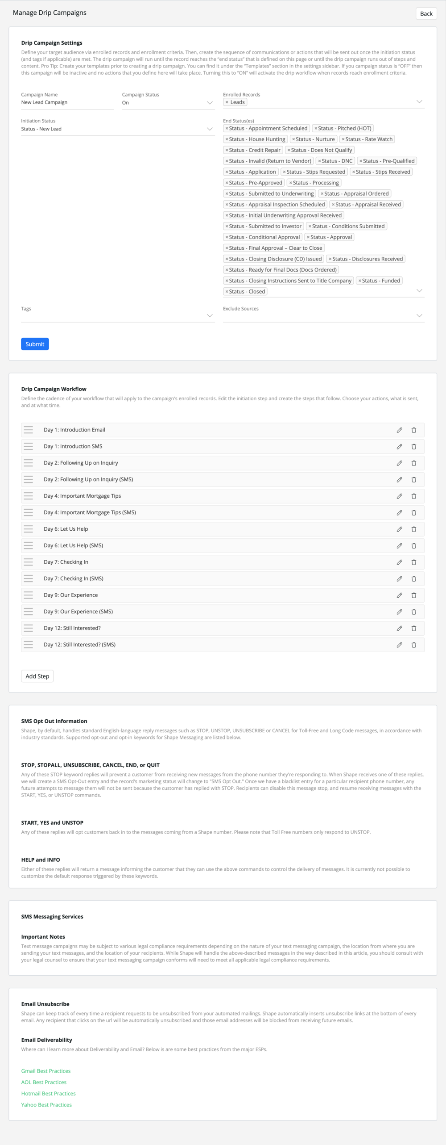Add a new workflow step
The image size is (446, 1145).
click(x=37, y=676)
